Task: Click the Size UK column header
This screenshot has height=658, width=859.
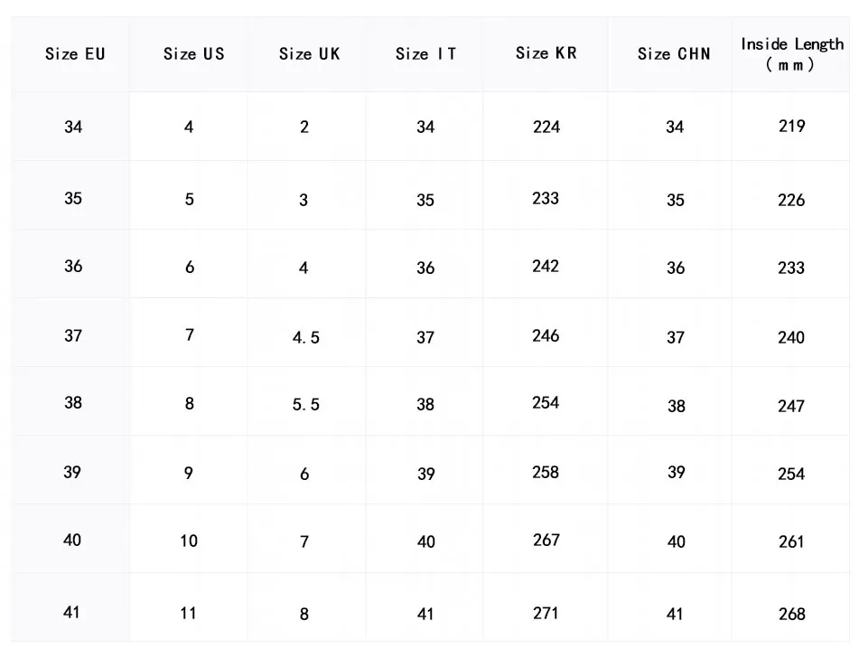Action: [x=309, y=54]
